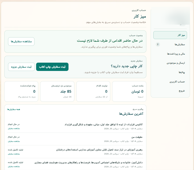Click the orders count badge 2
This screenshot has width=194, height=170.
pyautogui.click(x=158, y=44)
